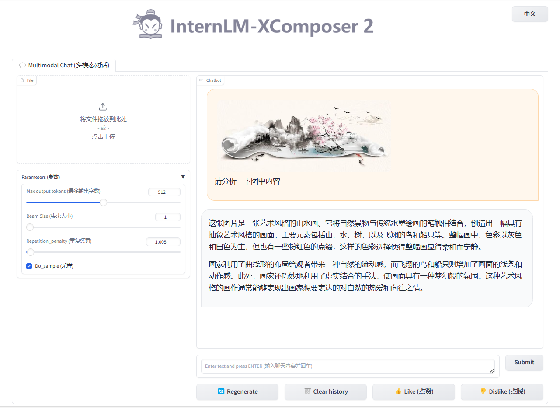The width and height of the screenshot is (560, 408).
Task: Click the Max output tokens slider handle
Action: tap(103, 202)
